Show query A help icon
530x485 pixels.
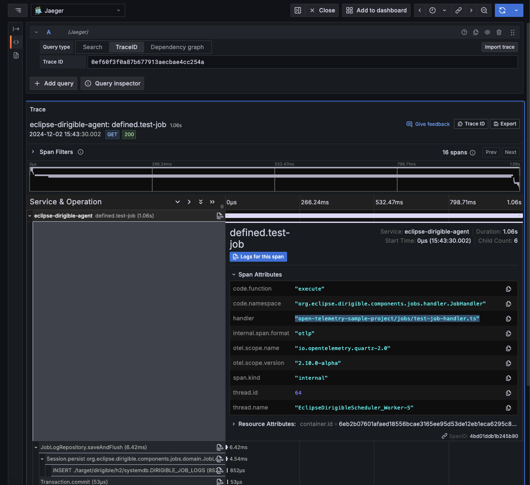click(x=464, y=32)
